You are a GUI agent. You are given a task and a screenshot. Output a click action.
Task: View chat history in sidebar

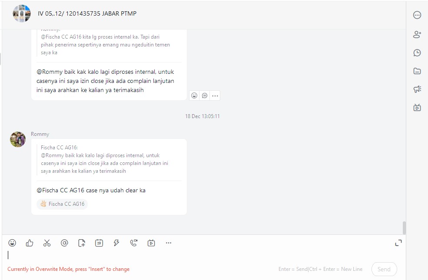pos(417,53)
